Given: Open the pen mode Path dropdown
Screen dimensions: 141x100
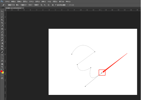Looking at the screenshot, I should [11, 5].
